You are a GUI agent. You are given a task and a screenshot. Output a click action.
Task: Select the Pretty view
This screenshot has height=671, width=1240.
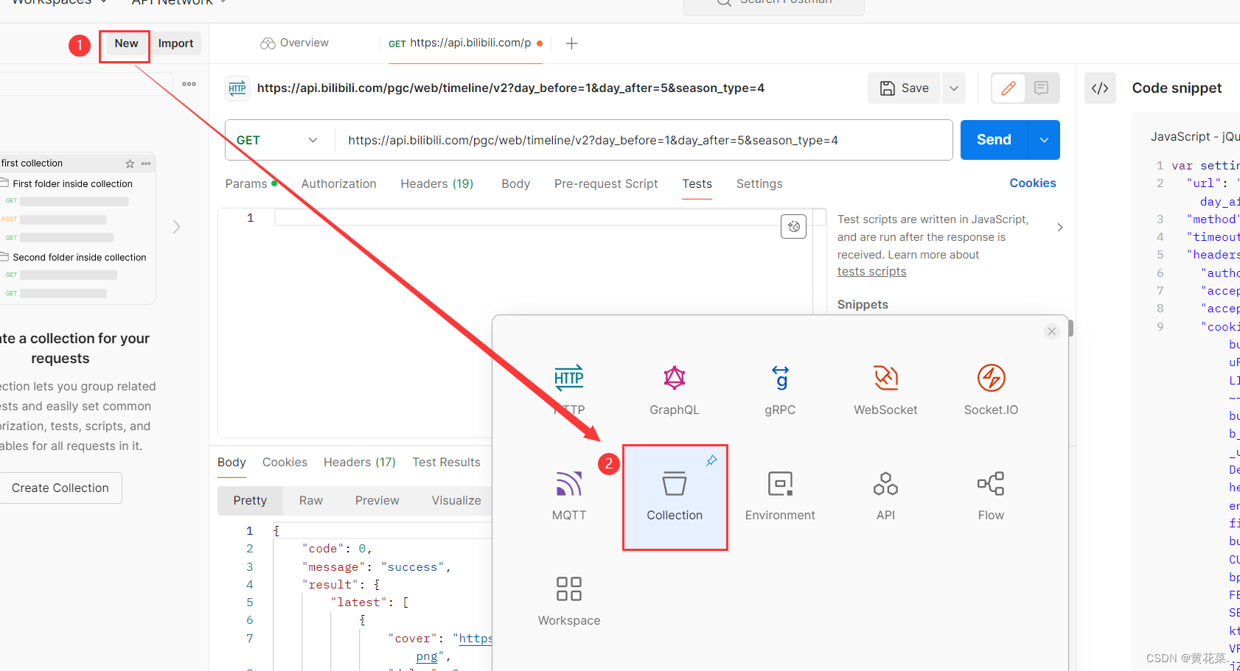pyautogui.click(x=250, y=500)
